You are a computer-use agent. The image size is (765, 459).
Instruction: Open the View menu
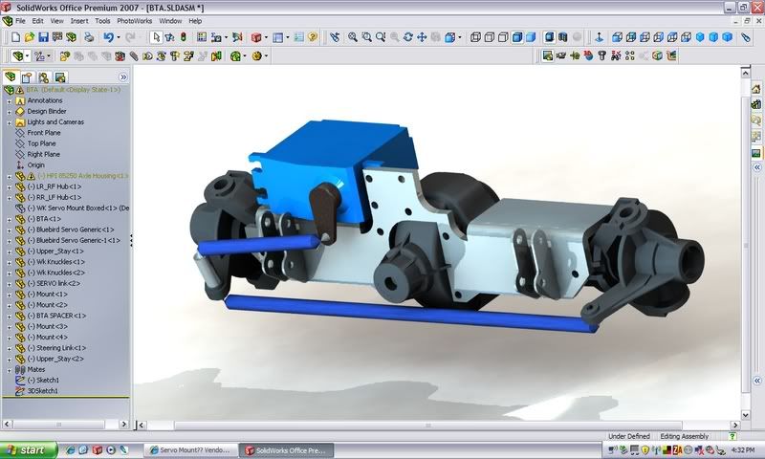pos(56,21)
